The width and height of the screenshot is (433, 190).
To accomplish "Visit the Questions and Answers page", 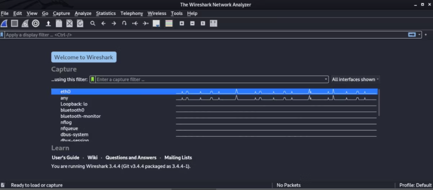I will pyautogui.click(x=131, y=158).
